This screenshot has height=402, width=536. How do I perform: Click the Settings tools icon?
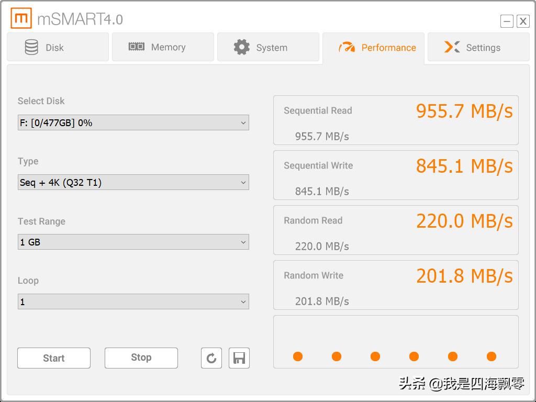452,47
